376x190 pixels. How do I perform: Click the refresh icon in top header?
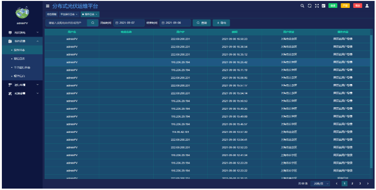coord(309,6)
